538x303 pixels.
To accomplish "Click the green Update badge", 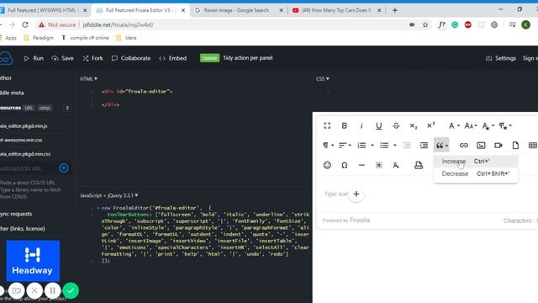I will [209, 58].
